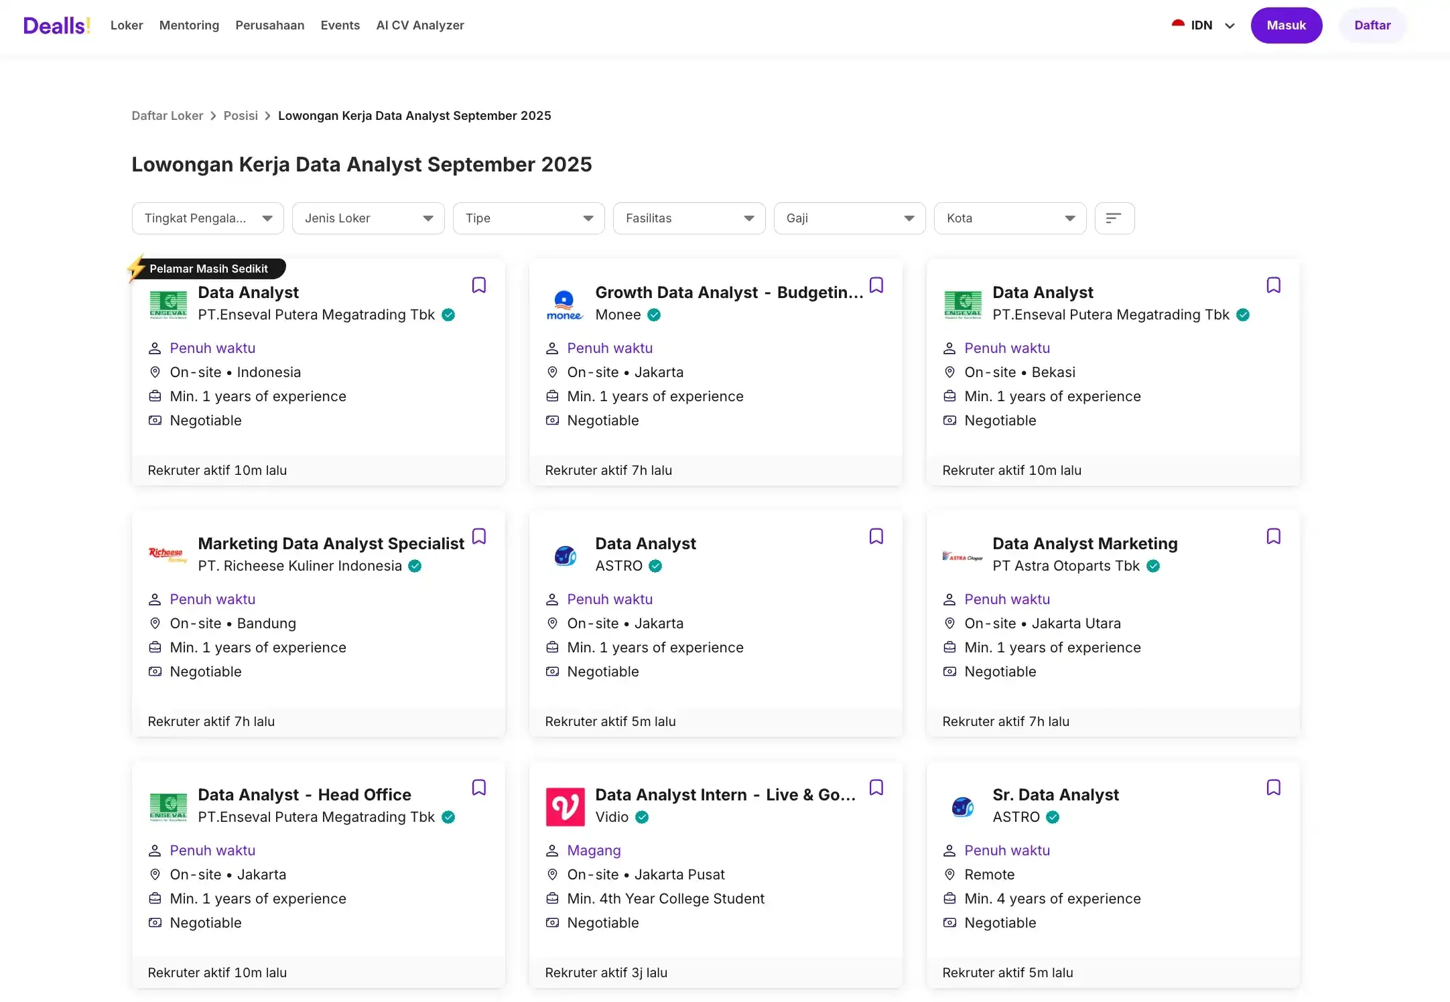Open the Kota filter dropdown
Image resolution: width=1450 pixels, height=1002 pixels.
[1009, 218]
